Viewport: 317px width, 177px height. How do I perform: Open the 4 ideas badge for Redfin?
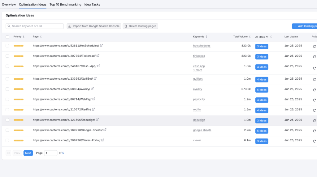pos(262,110)
